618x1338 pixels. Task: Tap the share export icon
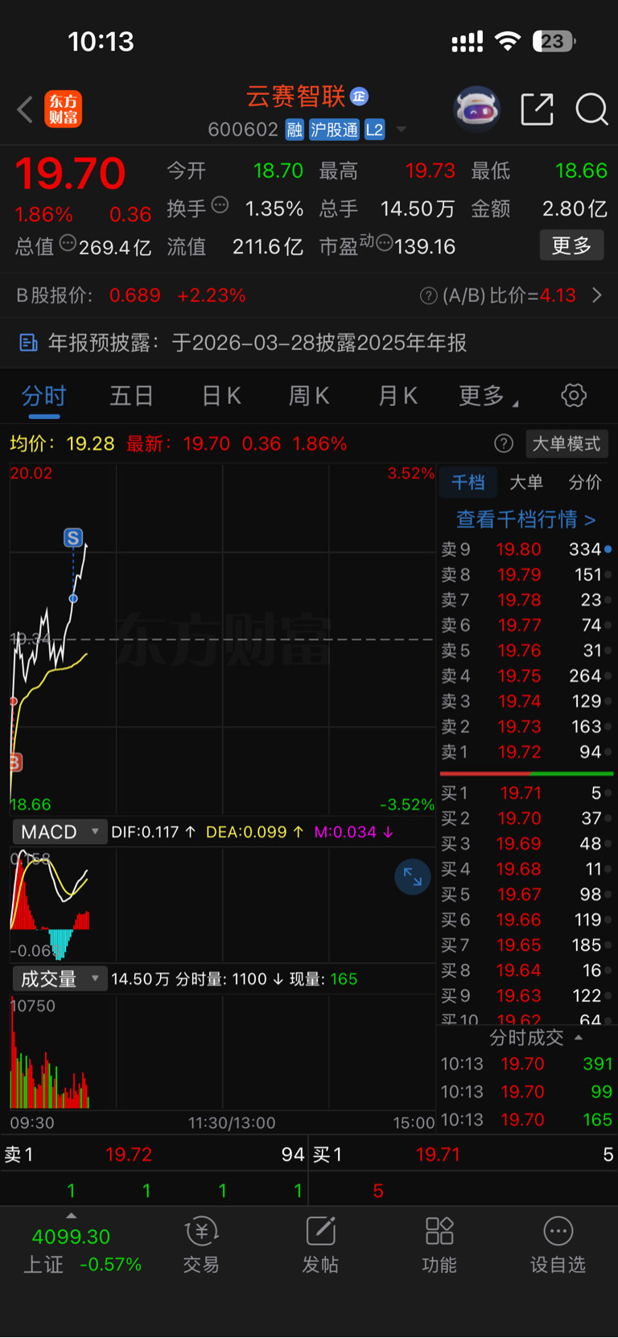point(537,109)
